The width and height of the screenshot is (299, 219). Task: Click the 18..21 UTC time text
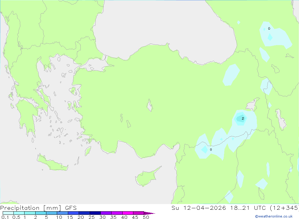pyautogui.click(x=248, y=208)
